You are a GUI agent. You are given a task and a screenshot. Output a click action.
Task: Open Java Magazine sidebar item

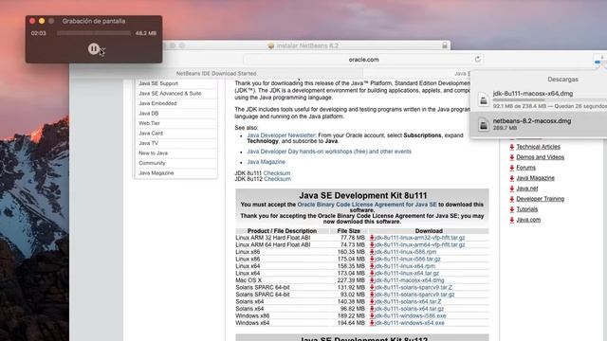point(156,173)
